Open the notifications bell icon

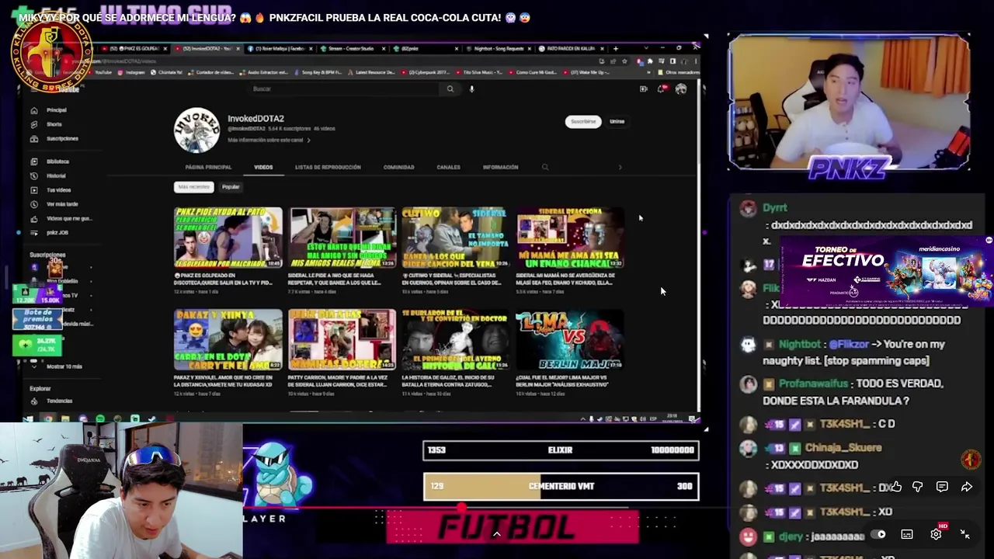(x=662, y=89)
